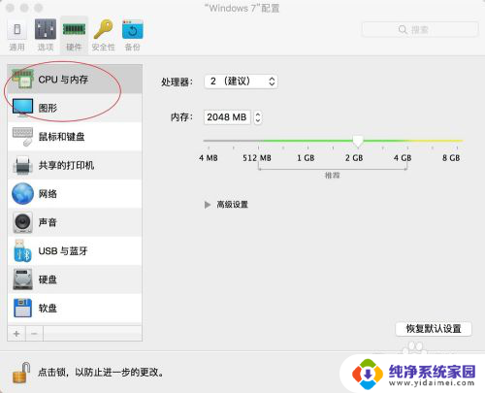Screen dimensions: 485x393
Task: Select 鼠标和键盘 in hardware list
Action: coord(75,136)
